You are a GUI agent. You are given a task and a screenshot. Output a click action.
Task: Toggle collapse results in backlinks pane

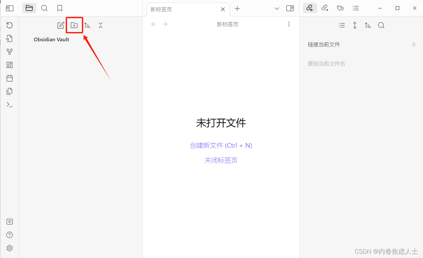(x=342, y=25)
